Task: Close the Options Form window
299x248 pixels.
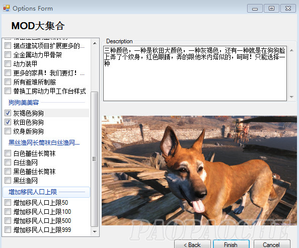Action: coord(288,9)
